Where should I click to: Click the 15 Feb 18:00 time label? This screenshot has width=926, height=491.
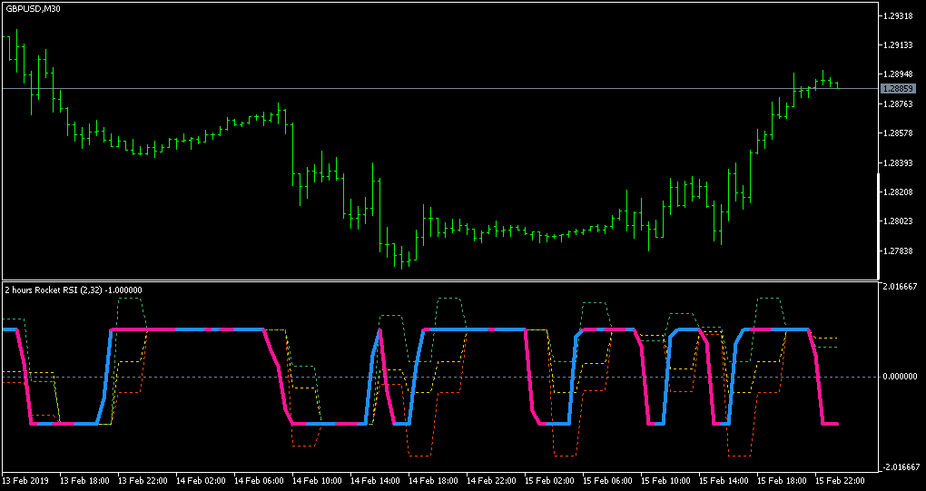click(783, 481)
